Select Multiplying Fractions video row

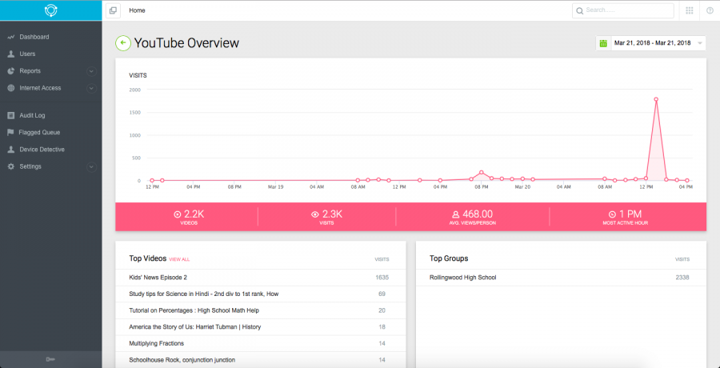click(260, 344)
